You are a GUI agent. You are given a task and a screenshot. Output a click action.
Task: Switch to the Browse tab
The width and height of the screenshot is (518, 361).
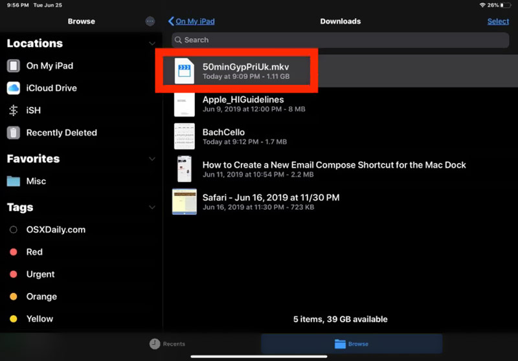tap(352, 344)
